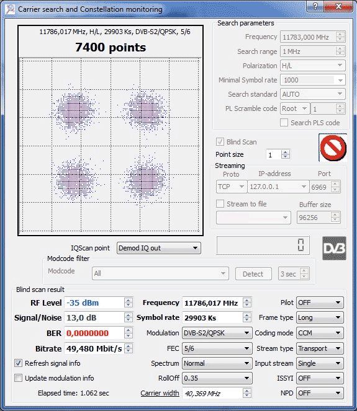Click inside the constellation plot area
The width and height of the screenshot is (357, 411).
click(x=111, y=145)
